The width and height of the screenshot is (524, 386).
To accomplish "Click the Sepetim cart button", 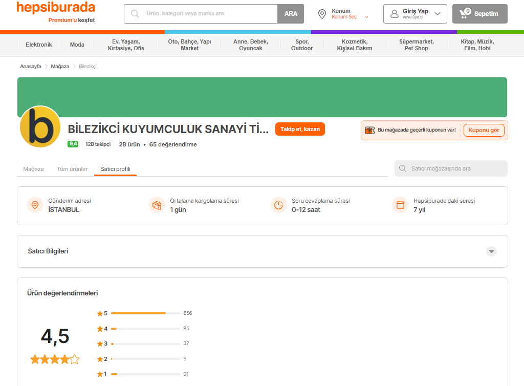I will [x=480, y=14].
